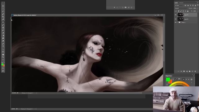Create a new group folder

pyautogui.click(x=190, y=71)
